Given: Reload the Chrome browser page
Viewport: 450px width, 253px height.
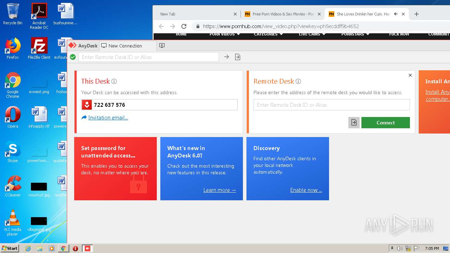Looking at the screenshot, I should coord(184,26).
